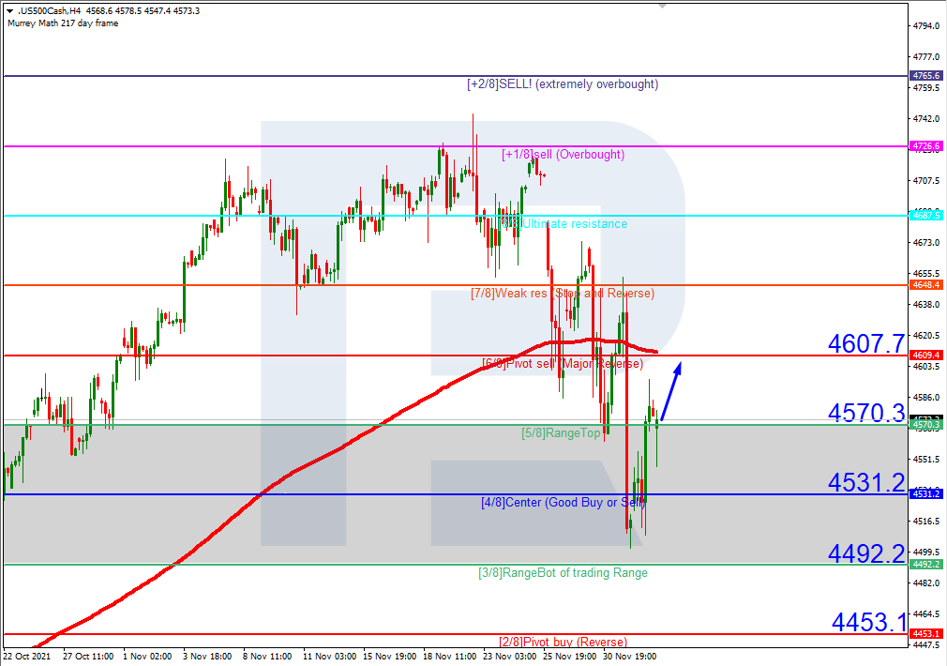The width and height of the screenshot is (947, 666).
Task: Click the 4742.0 price axis value
Action: (926, 118)
